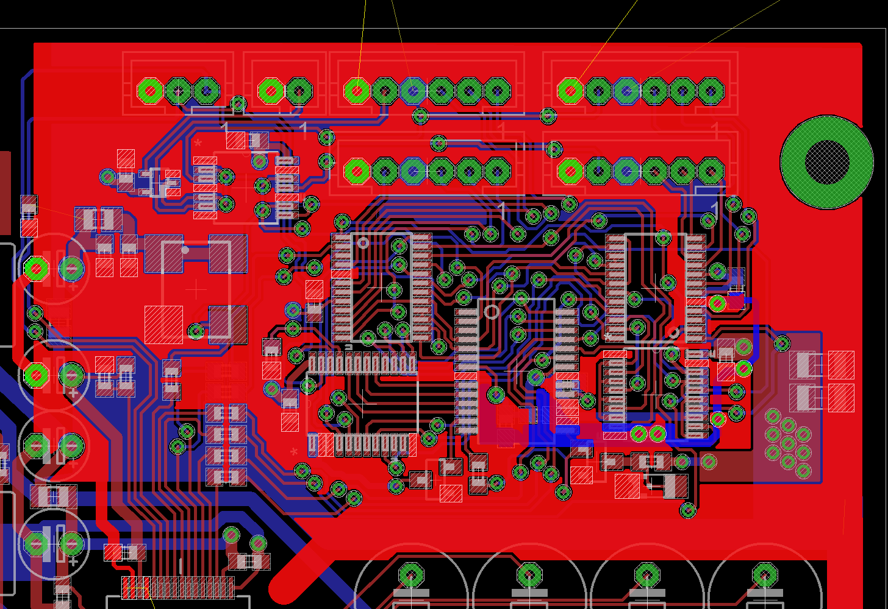Click the via above the three-pin header silkscreen

point(238,104)
